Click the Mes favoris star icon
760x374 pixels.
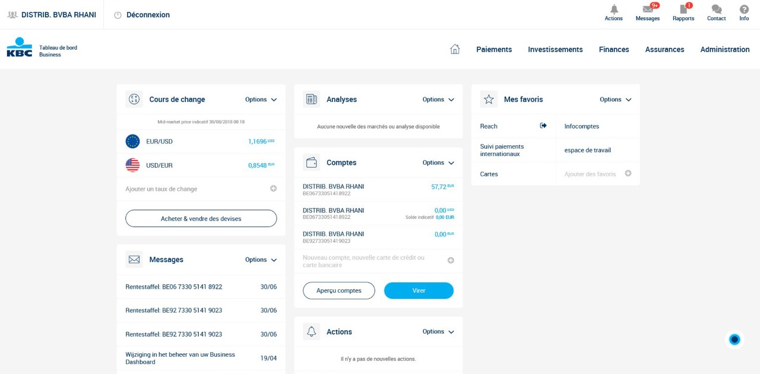coord(489,100)
